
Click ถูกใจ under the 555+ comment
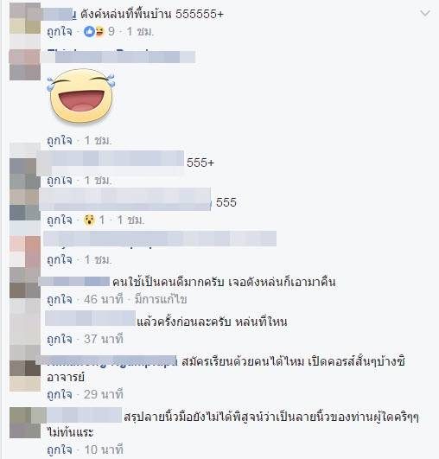(60, 180)
